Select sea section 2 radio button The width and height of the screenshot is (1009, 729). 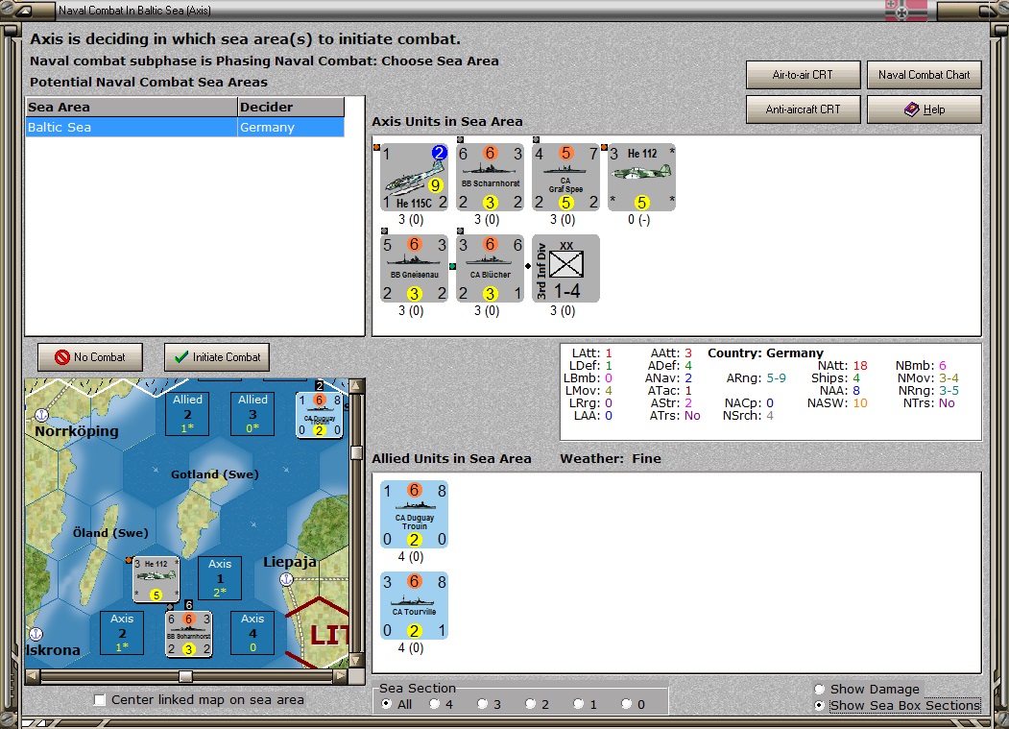pos(530,704)
